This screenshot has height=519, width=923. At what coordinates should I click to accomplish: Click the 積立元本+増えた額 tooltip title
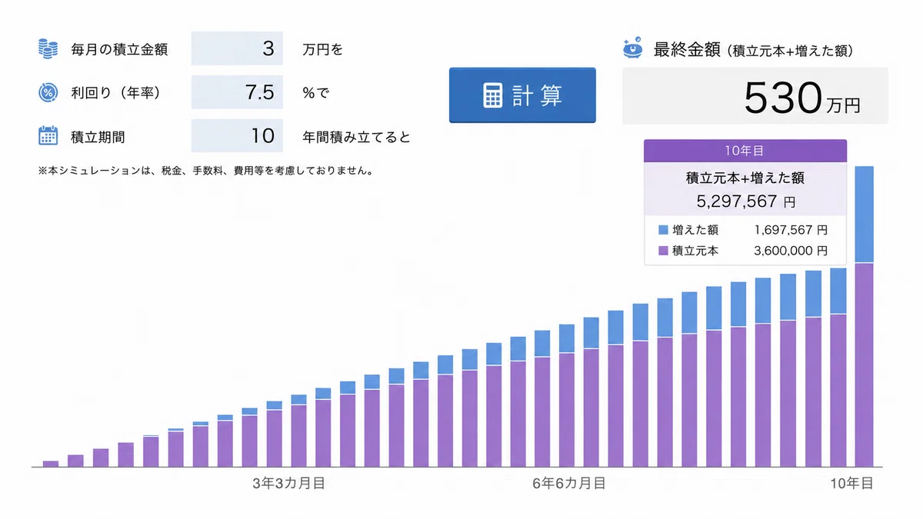coord(745,179)
